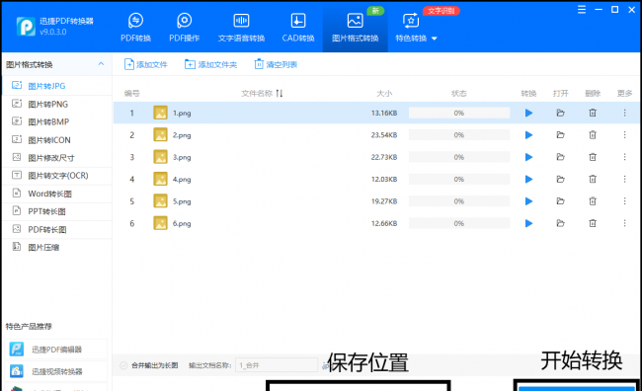The width and height of the screenshot is (642, 391).
Task: Open folder for 1.png
Action: tap(561, 113)
